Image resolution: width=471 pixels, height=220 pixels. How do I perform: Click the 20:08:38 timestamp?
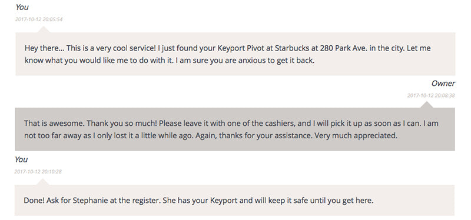(x=431, y=96)
